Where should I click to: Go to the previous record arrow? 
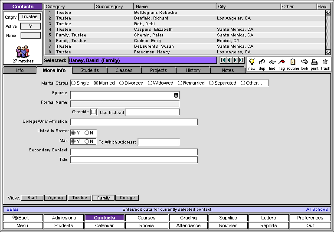click(x=229, y=60)
